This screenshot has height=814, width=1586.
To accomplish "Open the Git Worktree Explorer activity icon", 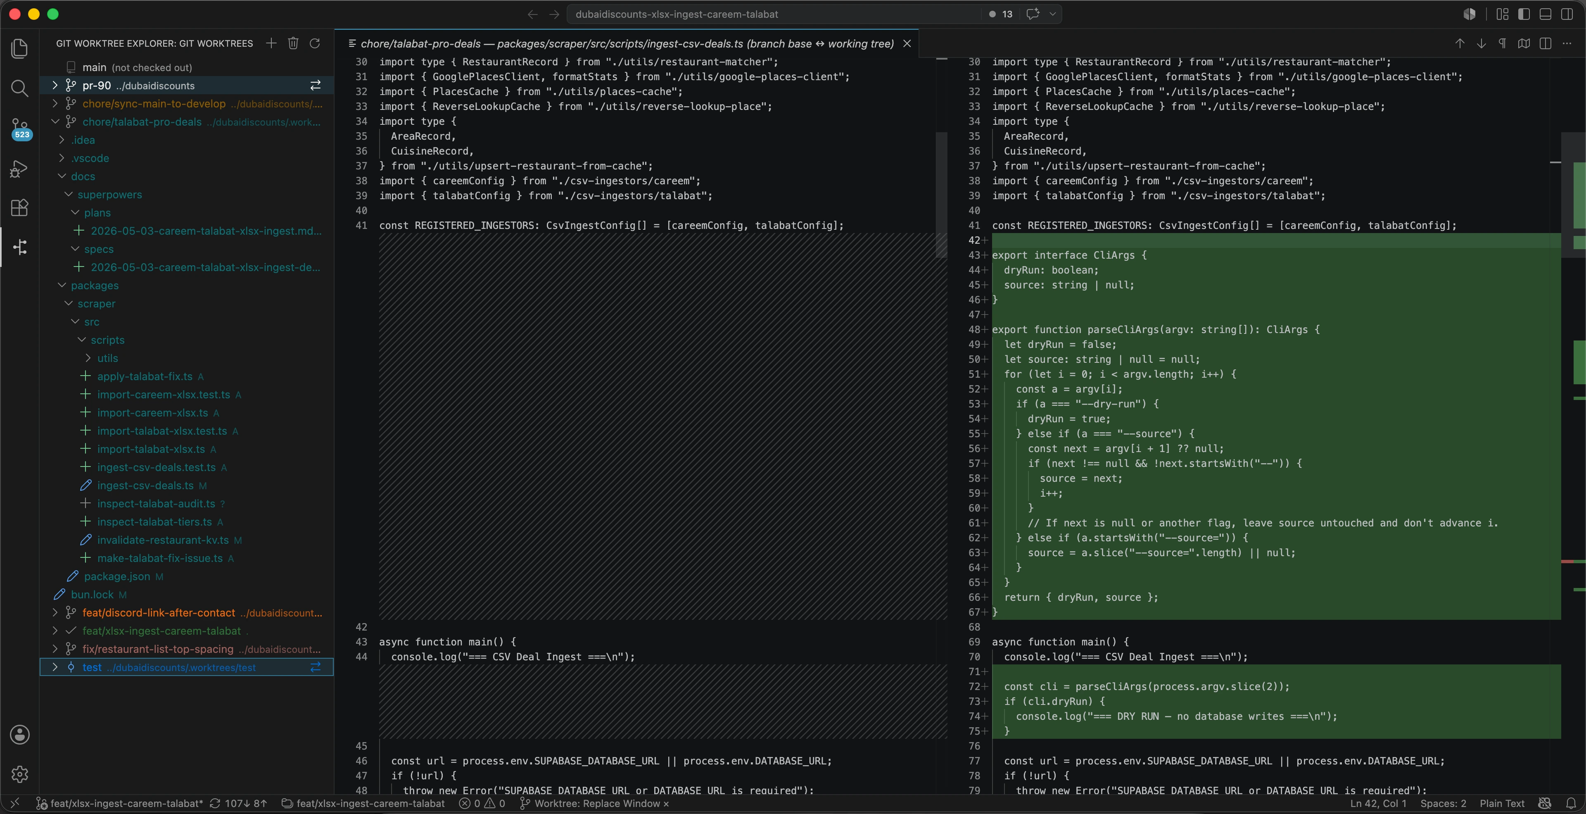I will [x=20, y=247].
